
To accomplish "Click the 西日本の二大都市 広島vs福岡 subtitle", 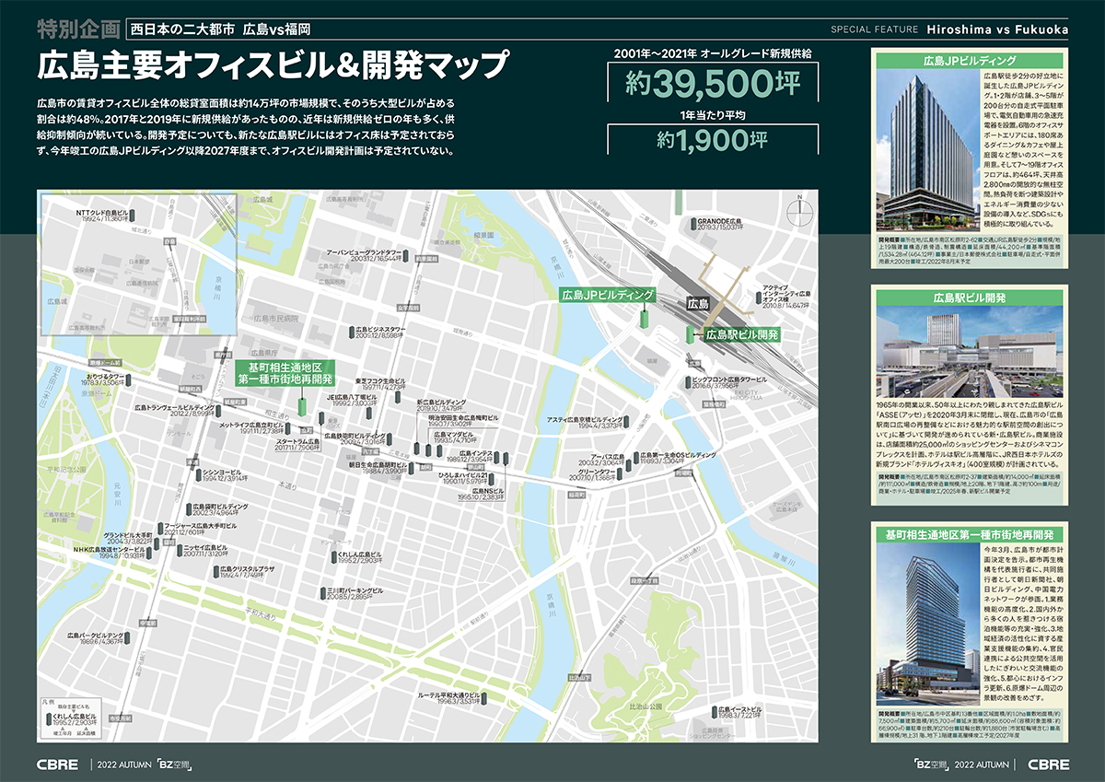I will [x=223, y=29].
